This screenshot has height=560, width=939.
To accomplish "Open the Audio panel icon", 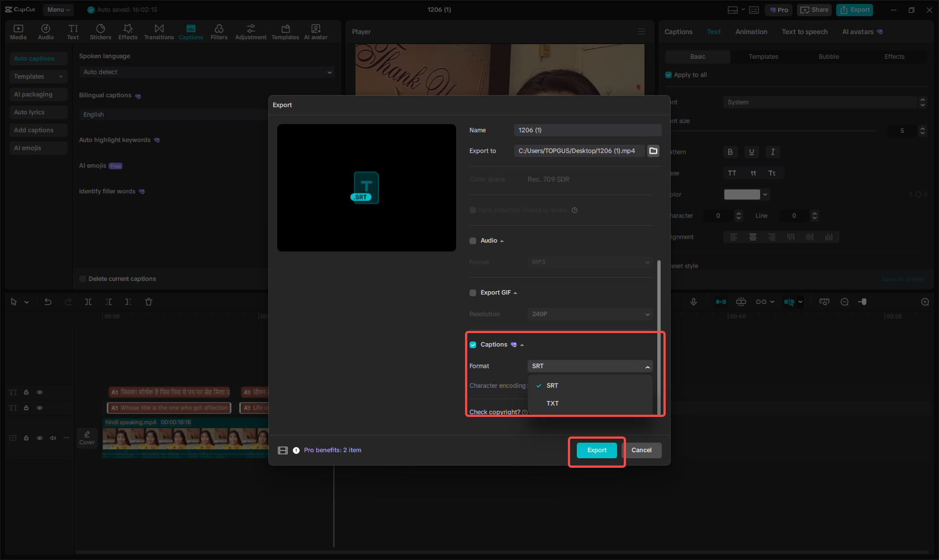I will coord(46,32).
